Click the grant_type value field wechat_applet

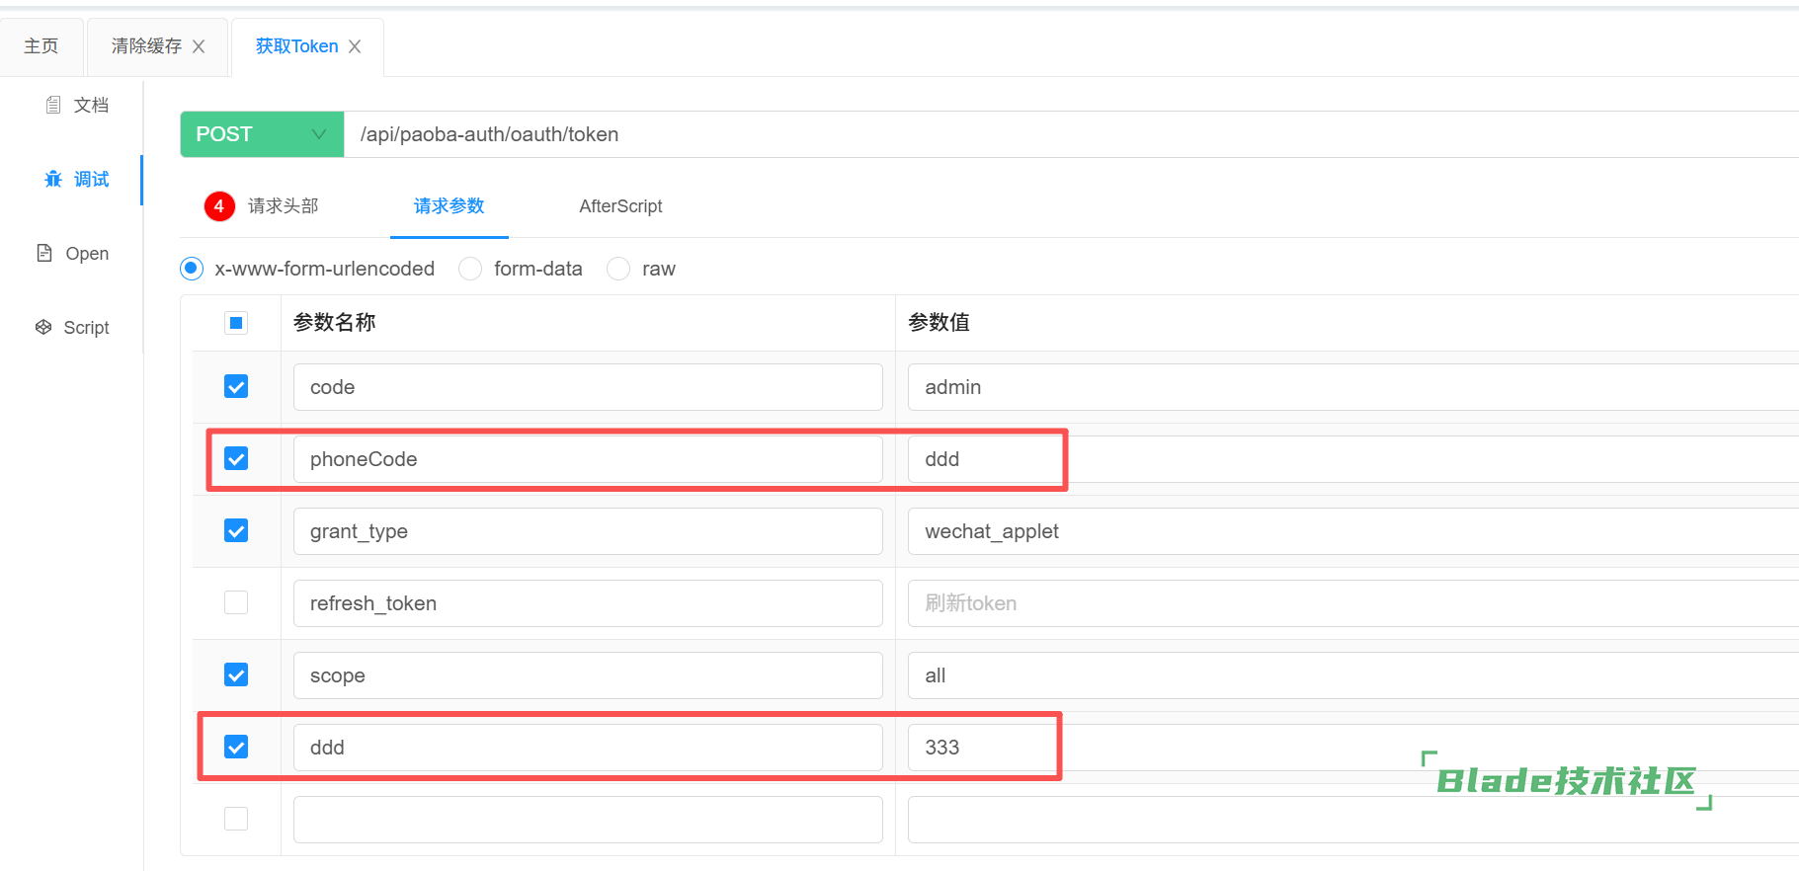pos(1284,531)
